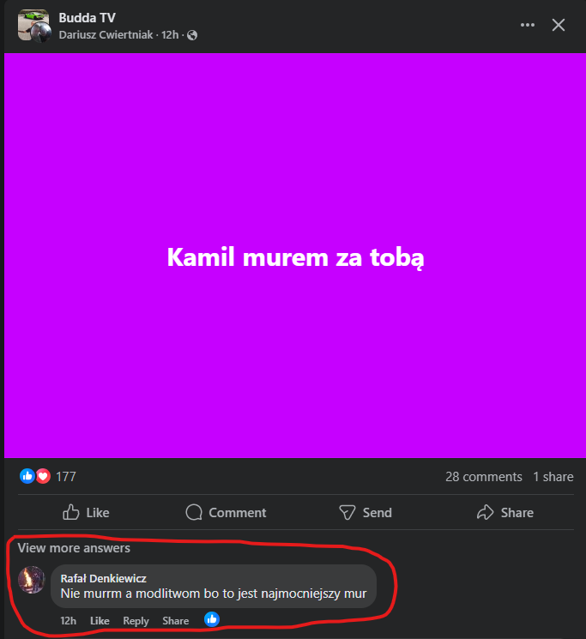
Task: Click the blue thumbs-up reaction icon beside 177
Action: point(27,476)
